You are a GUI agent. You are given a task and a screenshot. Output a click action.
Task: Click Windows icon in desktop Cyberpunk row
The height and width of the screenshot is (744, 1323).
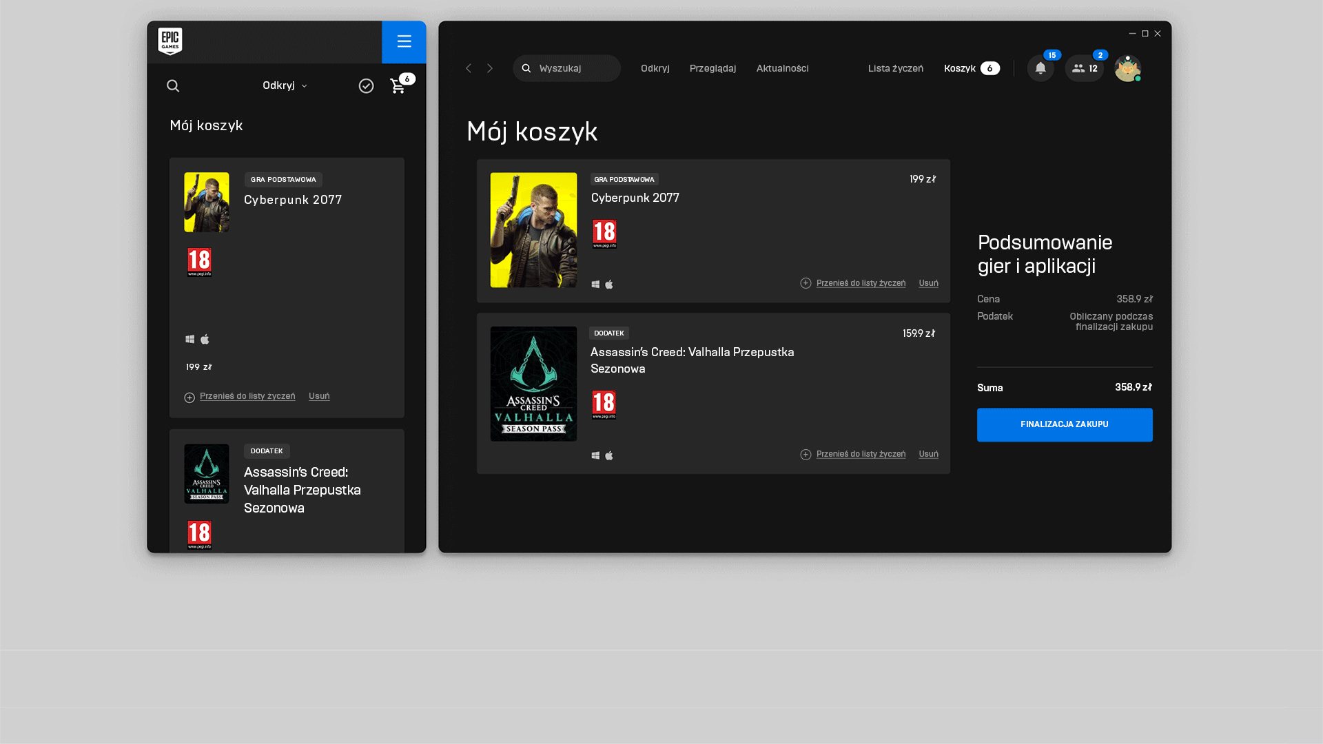pyautogui.click(x=595, y=285)
